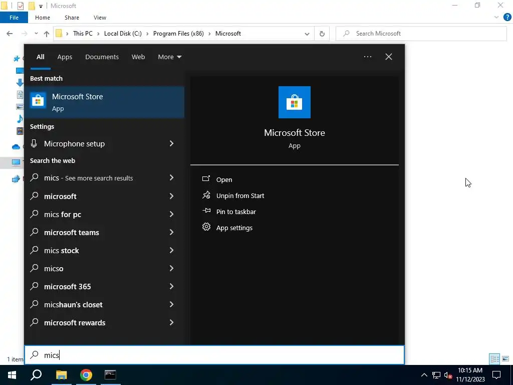Click Program Files (x86) breadcrumb
Image resolution: width=513 pixels, height=385 pixels.
pos(178,34)
